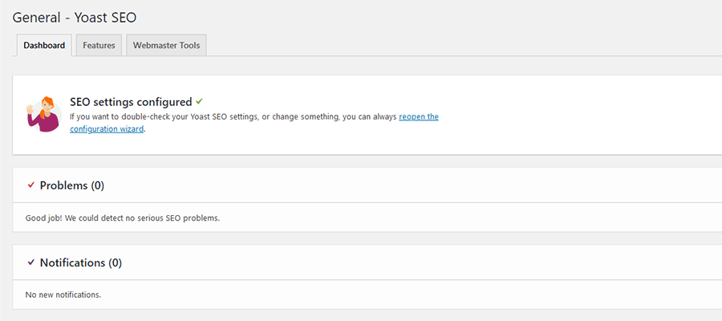The width and height of the screenshot is (722, 321).
Task: Click the 'No new notifications.' text
Action: click(63, 295)
